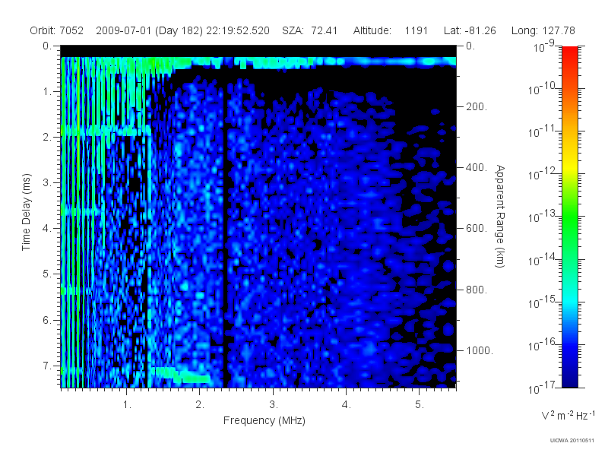
Task: Click the '1000.' apparent range tick label
Action: [x=480, y=350]
